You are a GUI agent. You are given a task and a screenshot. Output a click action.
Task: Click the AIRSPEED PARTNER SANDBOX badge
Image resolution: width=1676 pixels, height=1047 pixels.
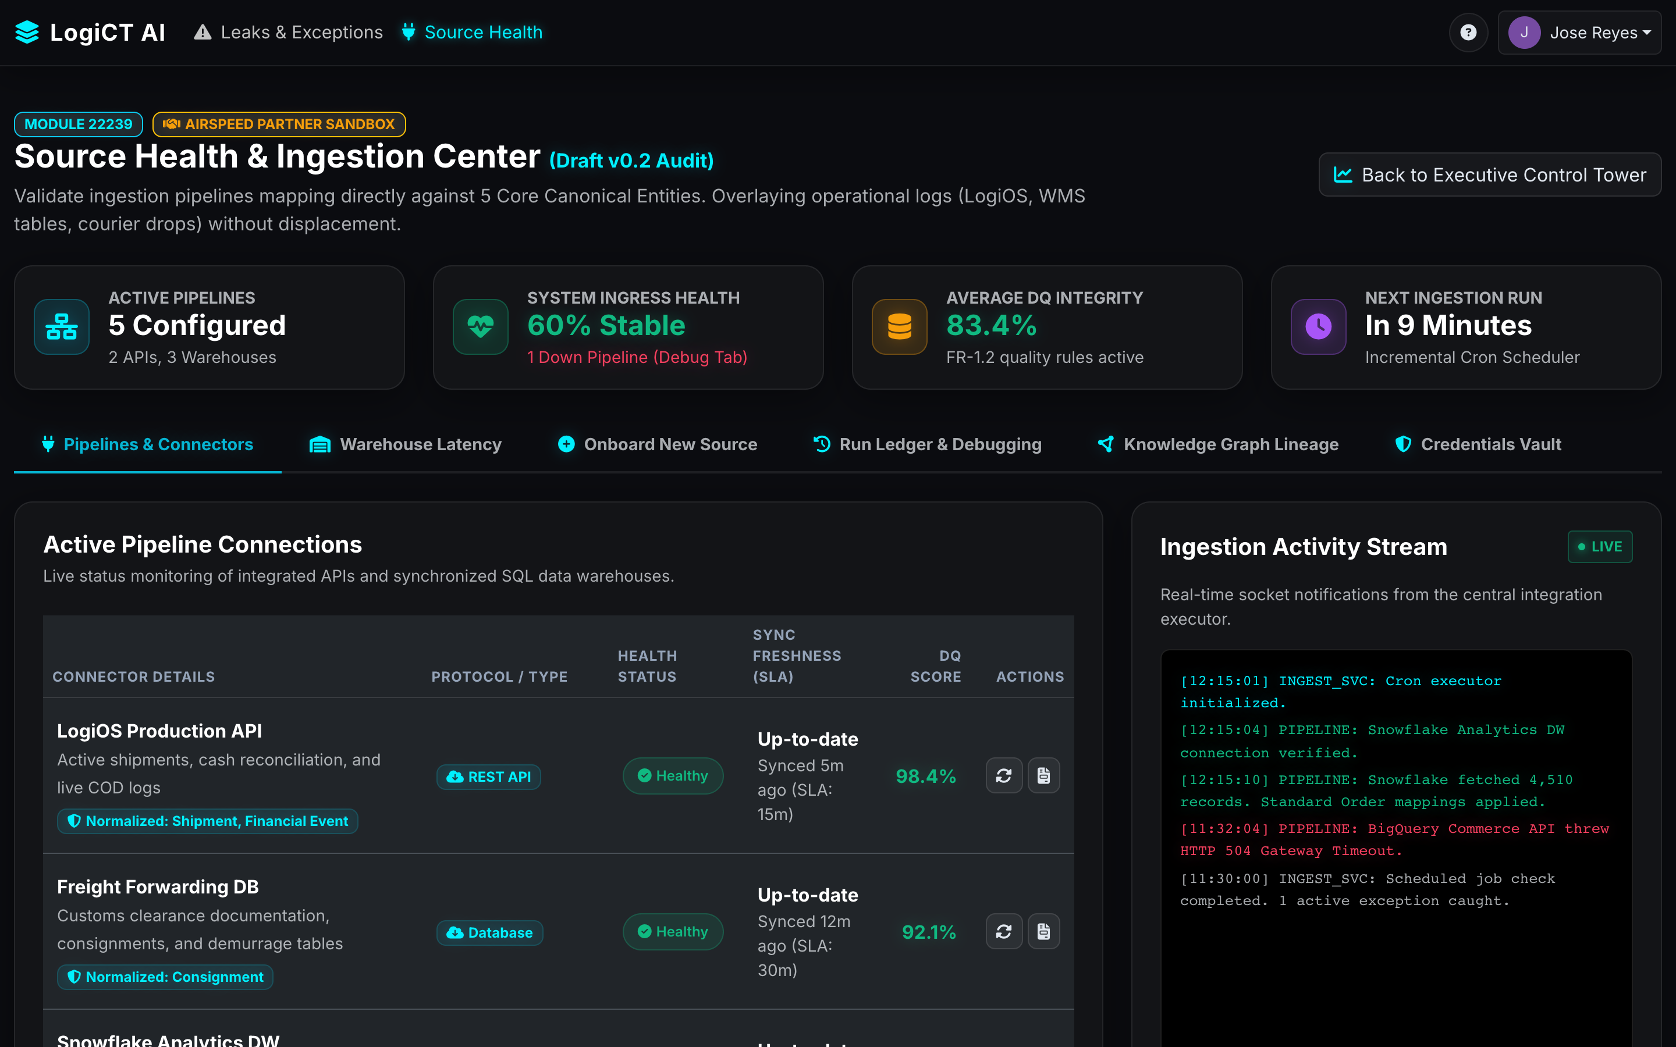click(x=279, y=124)
